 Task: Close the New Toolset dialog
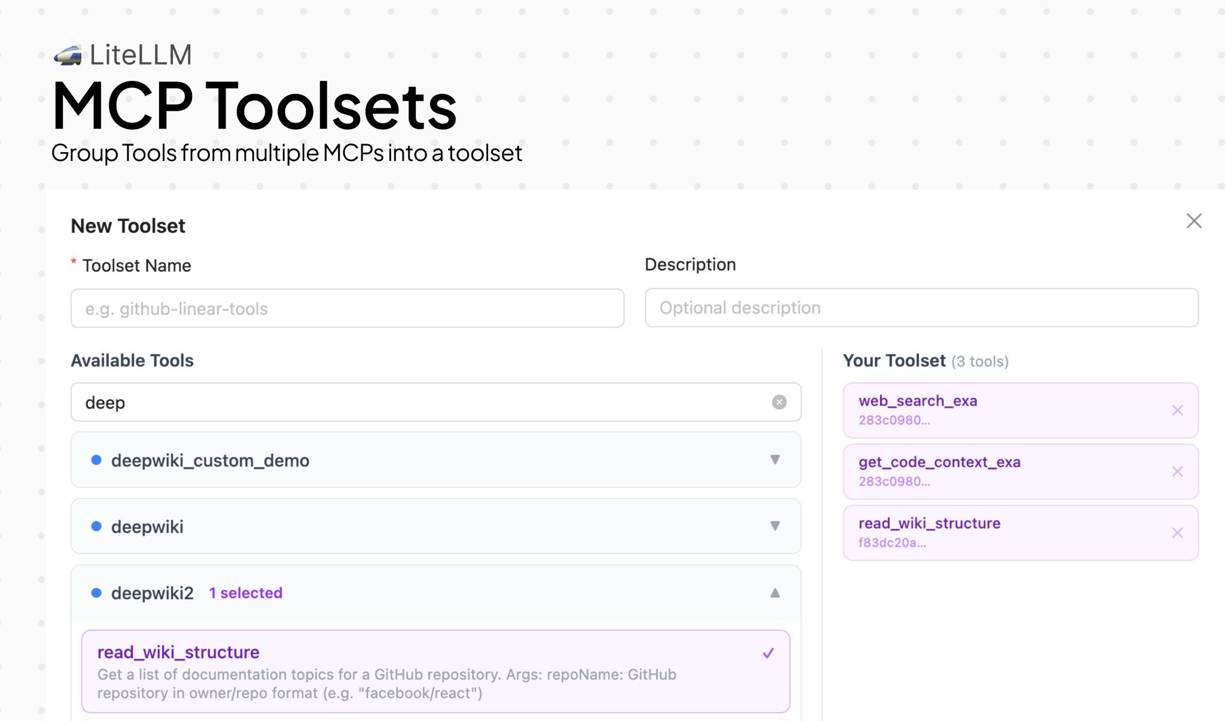(x=1194, y=221)
